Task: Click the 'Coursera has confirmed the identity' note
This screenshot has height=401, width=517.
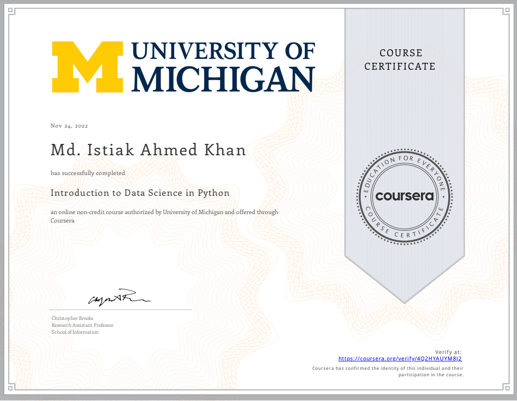Action: coord(388,368)
